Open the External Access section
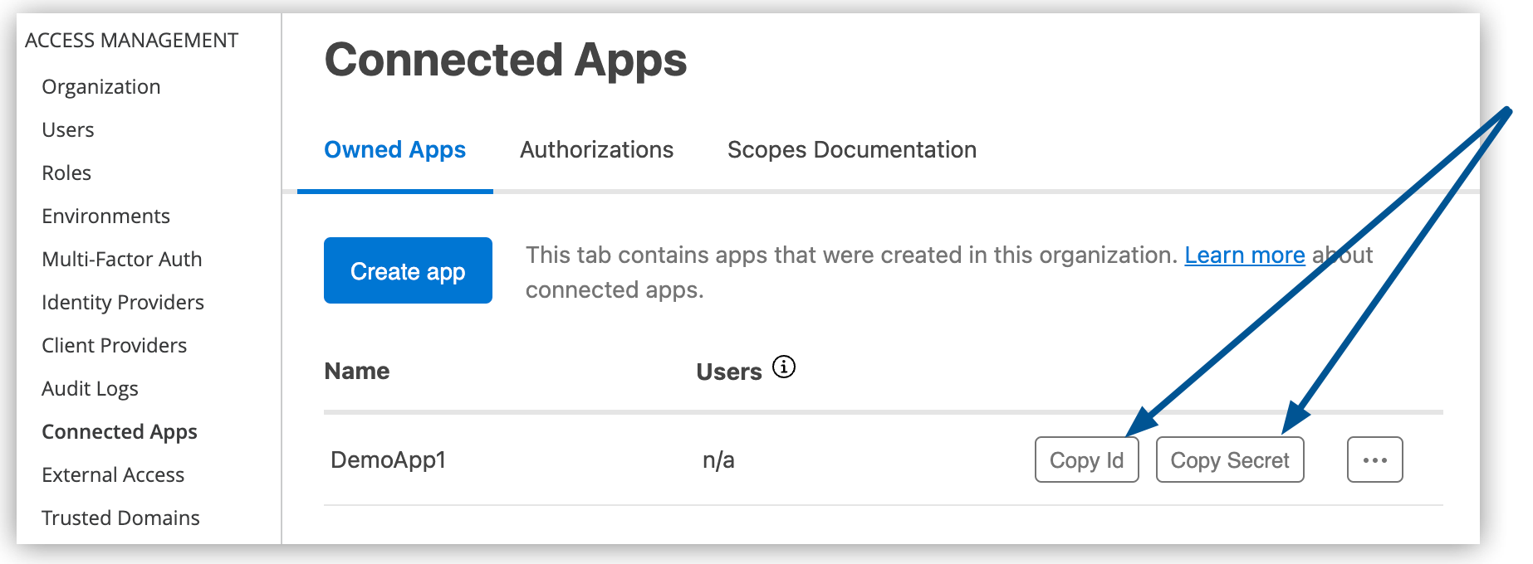The image size is (1533, 564). [113, 474]
